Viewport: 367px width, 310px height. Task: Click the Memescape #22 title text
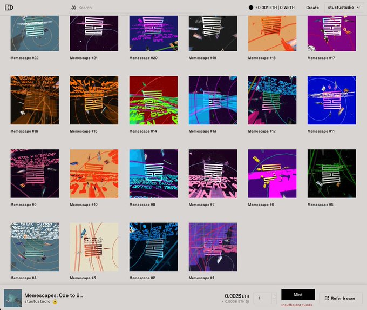point(25,58)
